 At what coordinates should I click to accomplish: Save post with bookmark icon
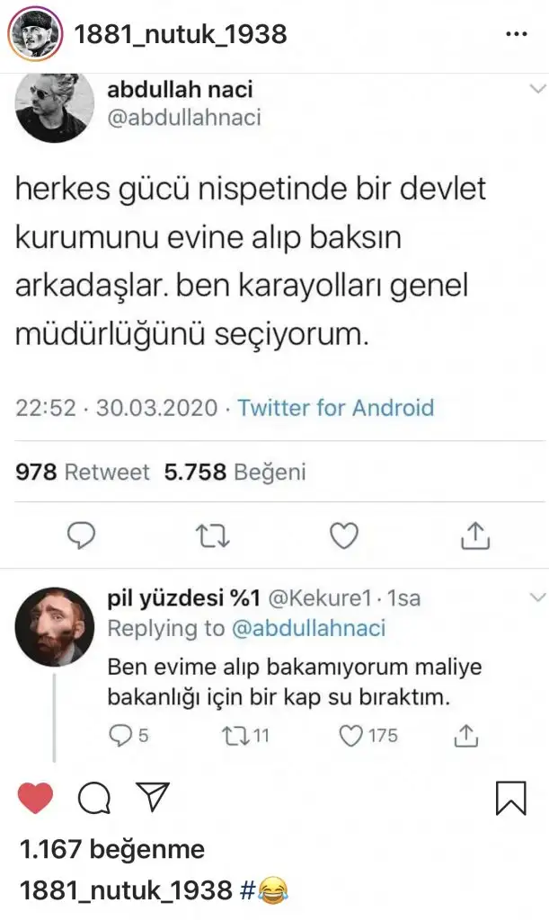pyautogui.click(x=510, y=797)
